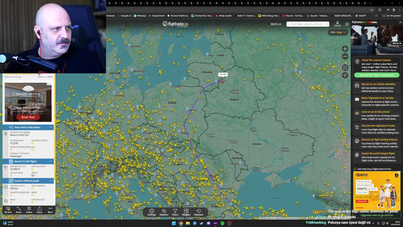This screenshot has height=227, width=403.
Task: Open Chrome from the taskbar
Action: 181,223
